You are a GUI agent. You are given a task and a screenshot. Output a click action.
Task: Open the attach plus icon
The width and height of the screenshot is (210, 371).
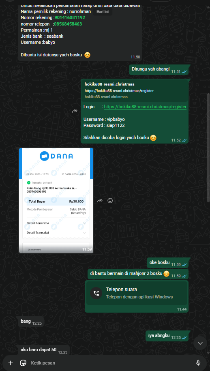11,363
